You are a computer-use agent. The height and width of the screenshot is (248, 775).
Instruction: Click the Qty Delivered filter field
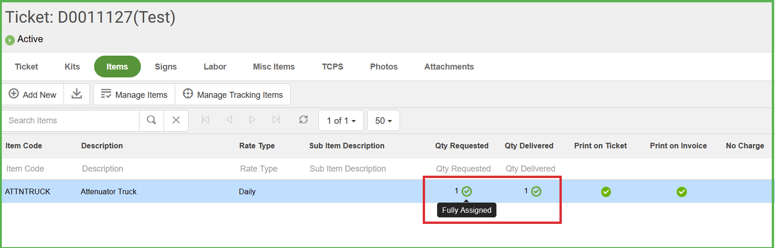tap(531, 169)
